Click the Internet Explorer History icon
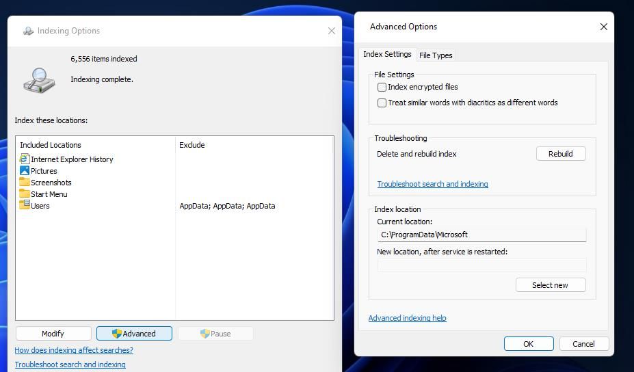634x372 pixels. pos(24,159)
